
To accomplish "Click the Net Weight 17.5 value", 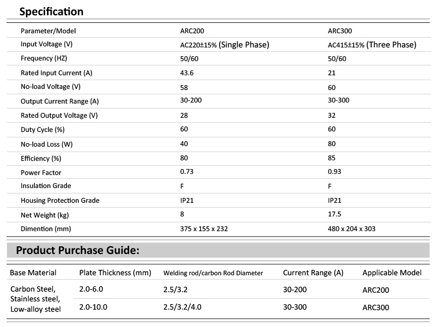I will [x=334, y=214].
